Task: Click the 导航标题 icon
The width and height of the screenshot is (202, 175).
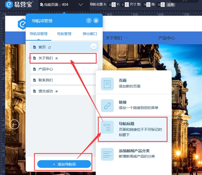Action: (x=107, y=127)
